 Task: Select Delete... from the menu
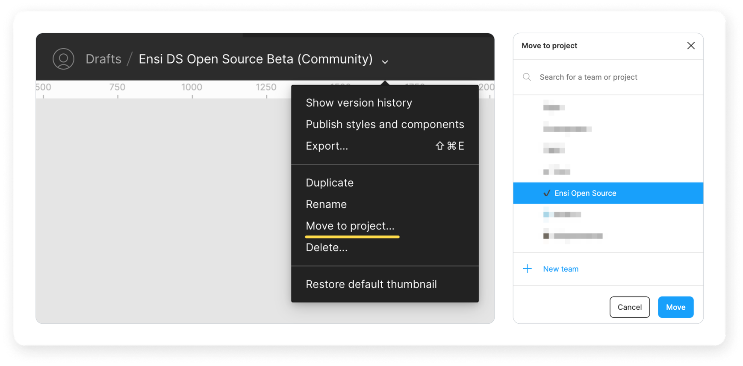point(326,247)
